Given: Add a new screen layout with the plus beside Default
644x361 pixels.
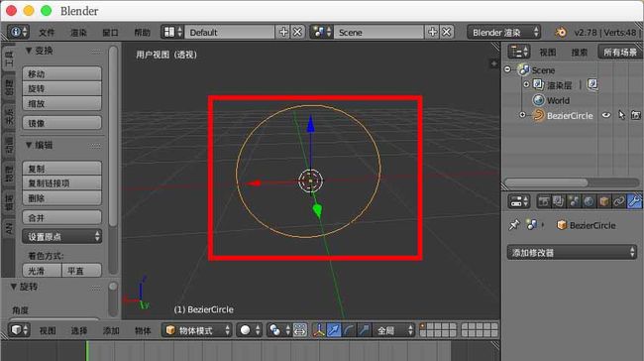Looking at the screenshot, I should [x=283, y=32].
